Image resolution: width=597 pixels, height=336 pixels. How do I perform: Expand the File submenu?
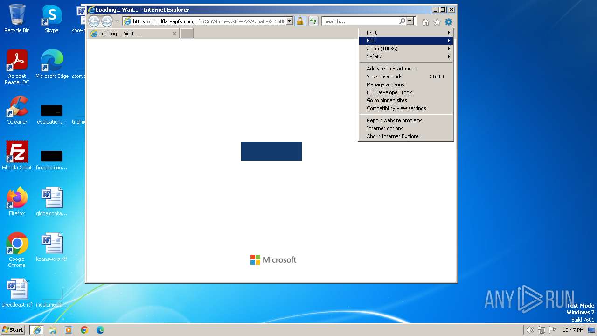(x=406, y=41)
